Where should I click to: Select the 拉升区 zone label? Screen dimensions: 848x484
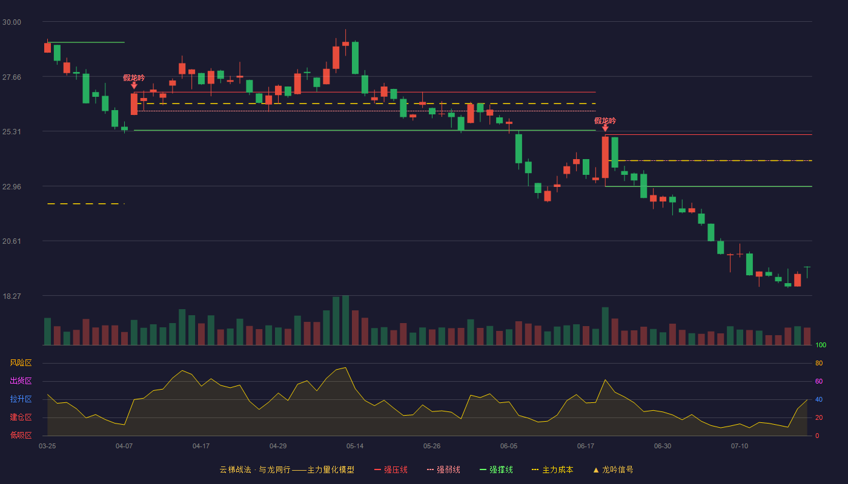21,399
